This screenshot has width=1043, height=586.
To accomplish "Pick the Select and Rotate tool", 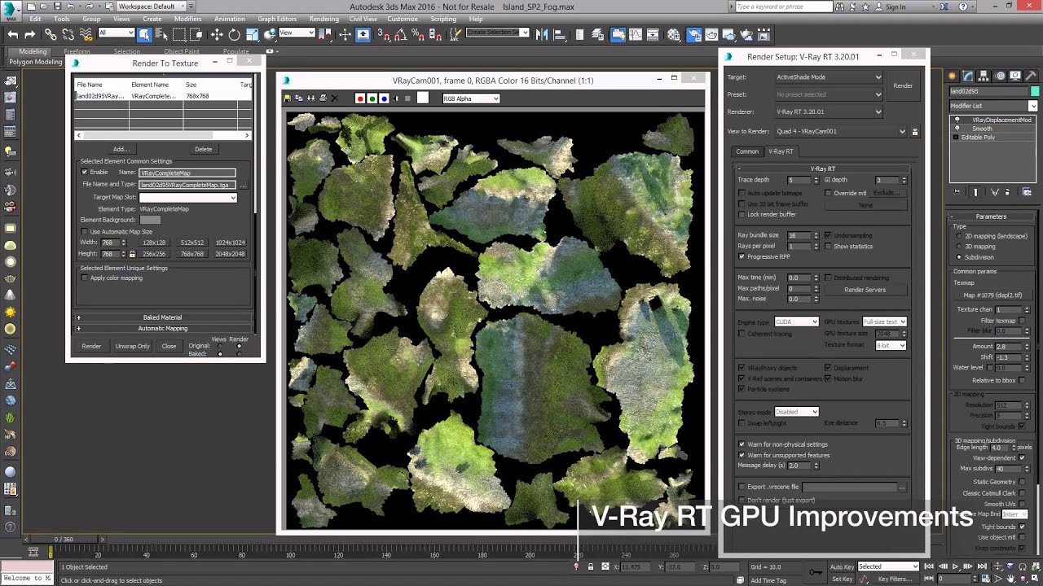I will click(x=235, y=34).
